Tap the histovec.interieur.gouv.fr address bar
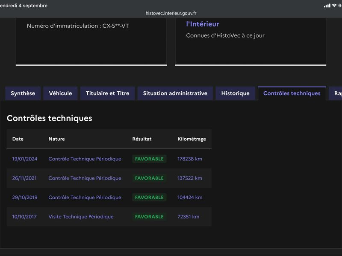342x256 pixels. (x=171, y=13)
